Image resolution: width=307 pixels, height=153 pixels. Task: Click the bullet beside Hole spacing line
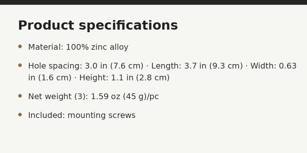coord(20,65)
